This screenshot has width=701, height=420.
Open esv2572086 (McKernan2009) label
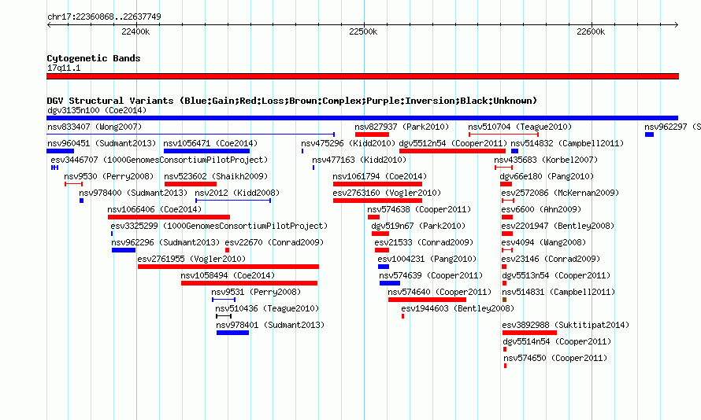click(560, 193)
